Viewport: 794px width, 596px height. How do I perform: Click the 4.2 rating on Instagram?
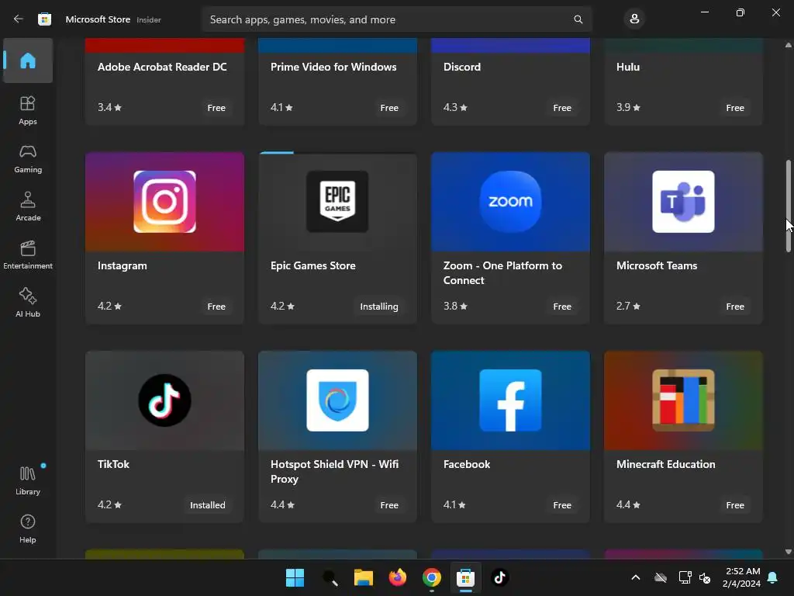click(x=109, y=306)
